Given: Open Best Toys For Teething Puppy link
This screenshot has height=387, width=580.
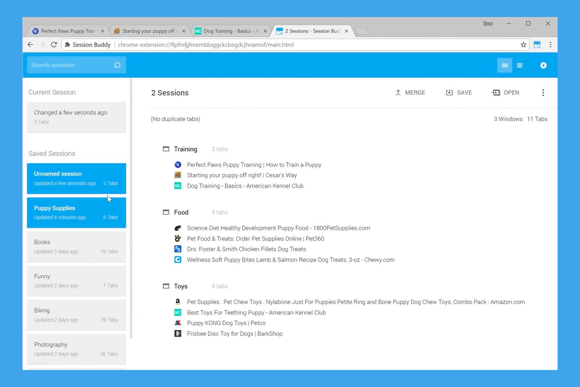Looking at the screenshot, I should click(256, 312).
